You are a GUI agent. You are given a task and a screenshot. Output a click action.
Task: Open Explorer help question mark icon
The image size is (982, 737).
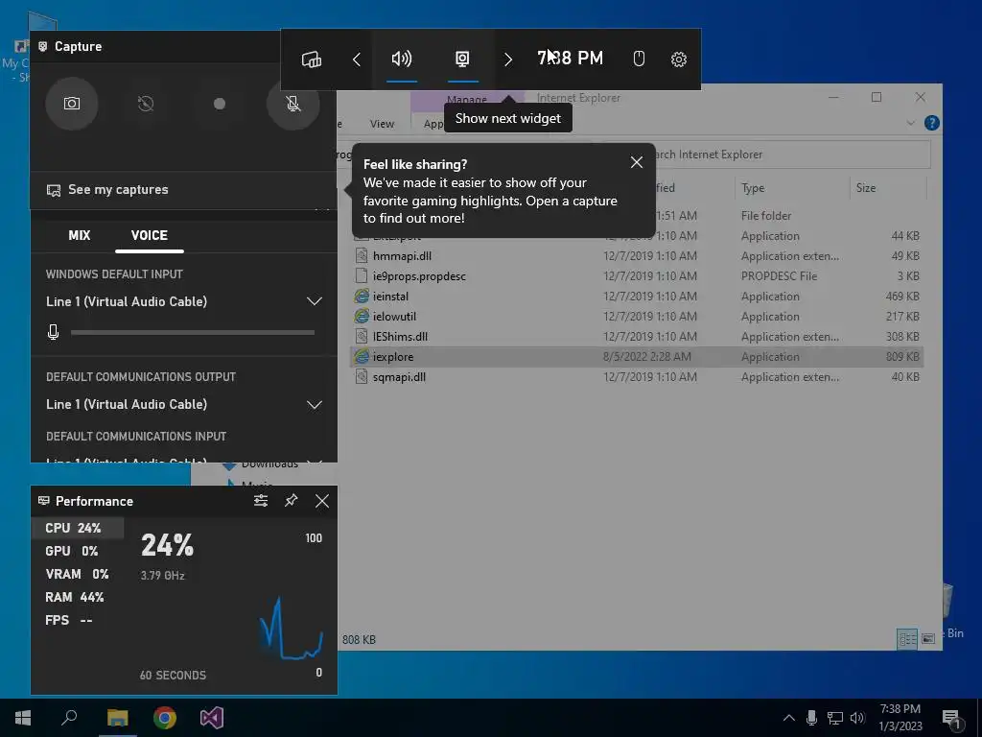(x=931, y=123)
